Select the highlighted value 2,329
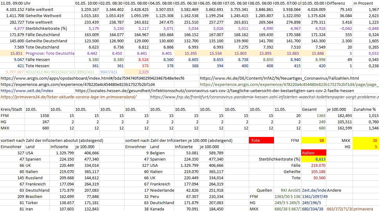The width and height of the screenshot is (379, 211). 144,72
